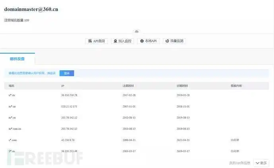Select the domainmaster@360.cn heading text

(31, 9)
